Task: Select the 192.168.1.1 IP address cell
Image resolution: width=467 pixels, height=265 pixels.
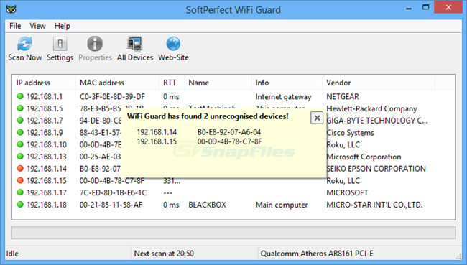Action: pyautogui.click(x=45, y=96)
